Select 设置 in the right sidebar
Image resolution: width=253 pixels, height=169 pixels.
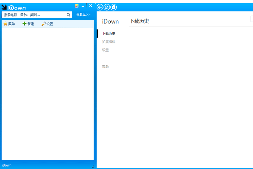(x=105, y=50)
